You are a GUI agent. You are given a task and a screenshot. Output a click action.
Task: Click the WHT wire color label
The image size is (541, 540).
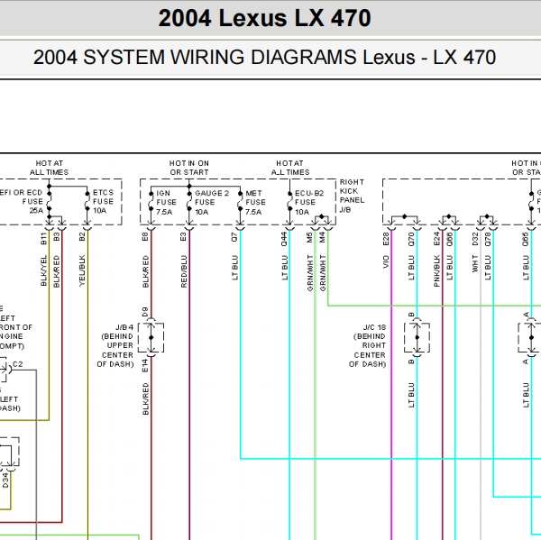click(475, 263)
